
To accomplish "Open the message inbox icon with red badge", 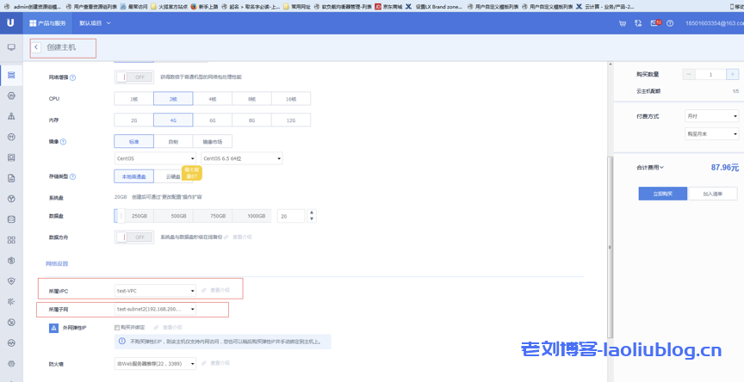I will 655,23.
